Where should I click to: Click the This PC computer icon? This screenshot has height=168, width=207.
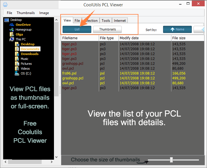12,39
